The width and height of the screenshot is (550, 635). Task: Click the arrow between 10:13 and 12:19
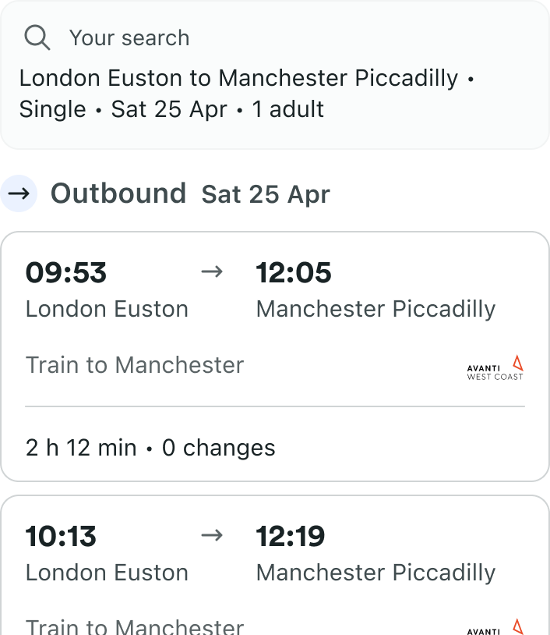click(x=212, y=535)
